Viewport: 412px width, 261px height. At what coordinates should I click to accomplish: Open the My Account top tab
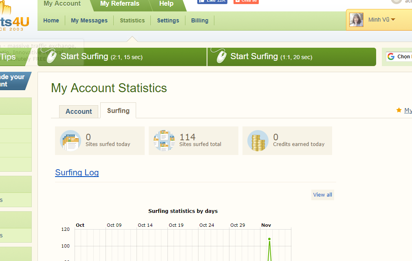[x=63, y=4]
